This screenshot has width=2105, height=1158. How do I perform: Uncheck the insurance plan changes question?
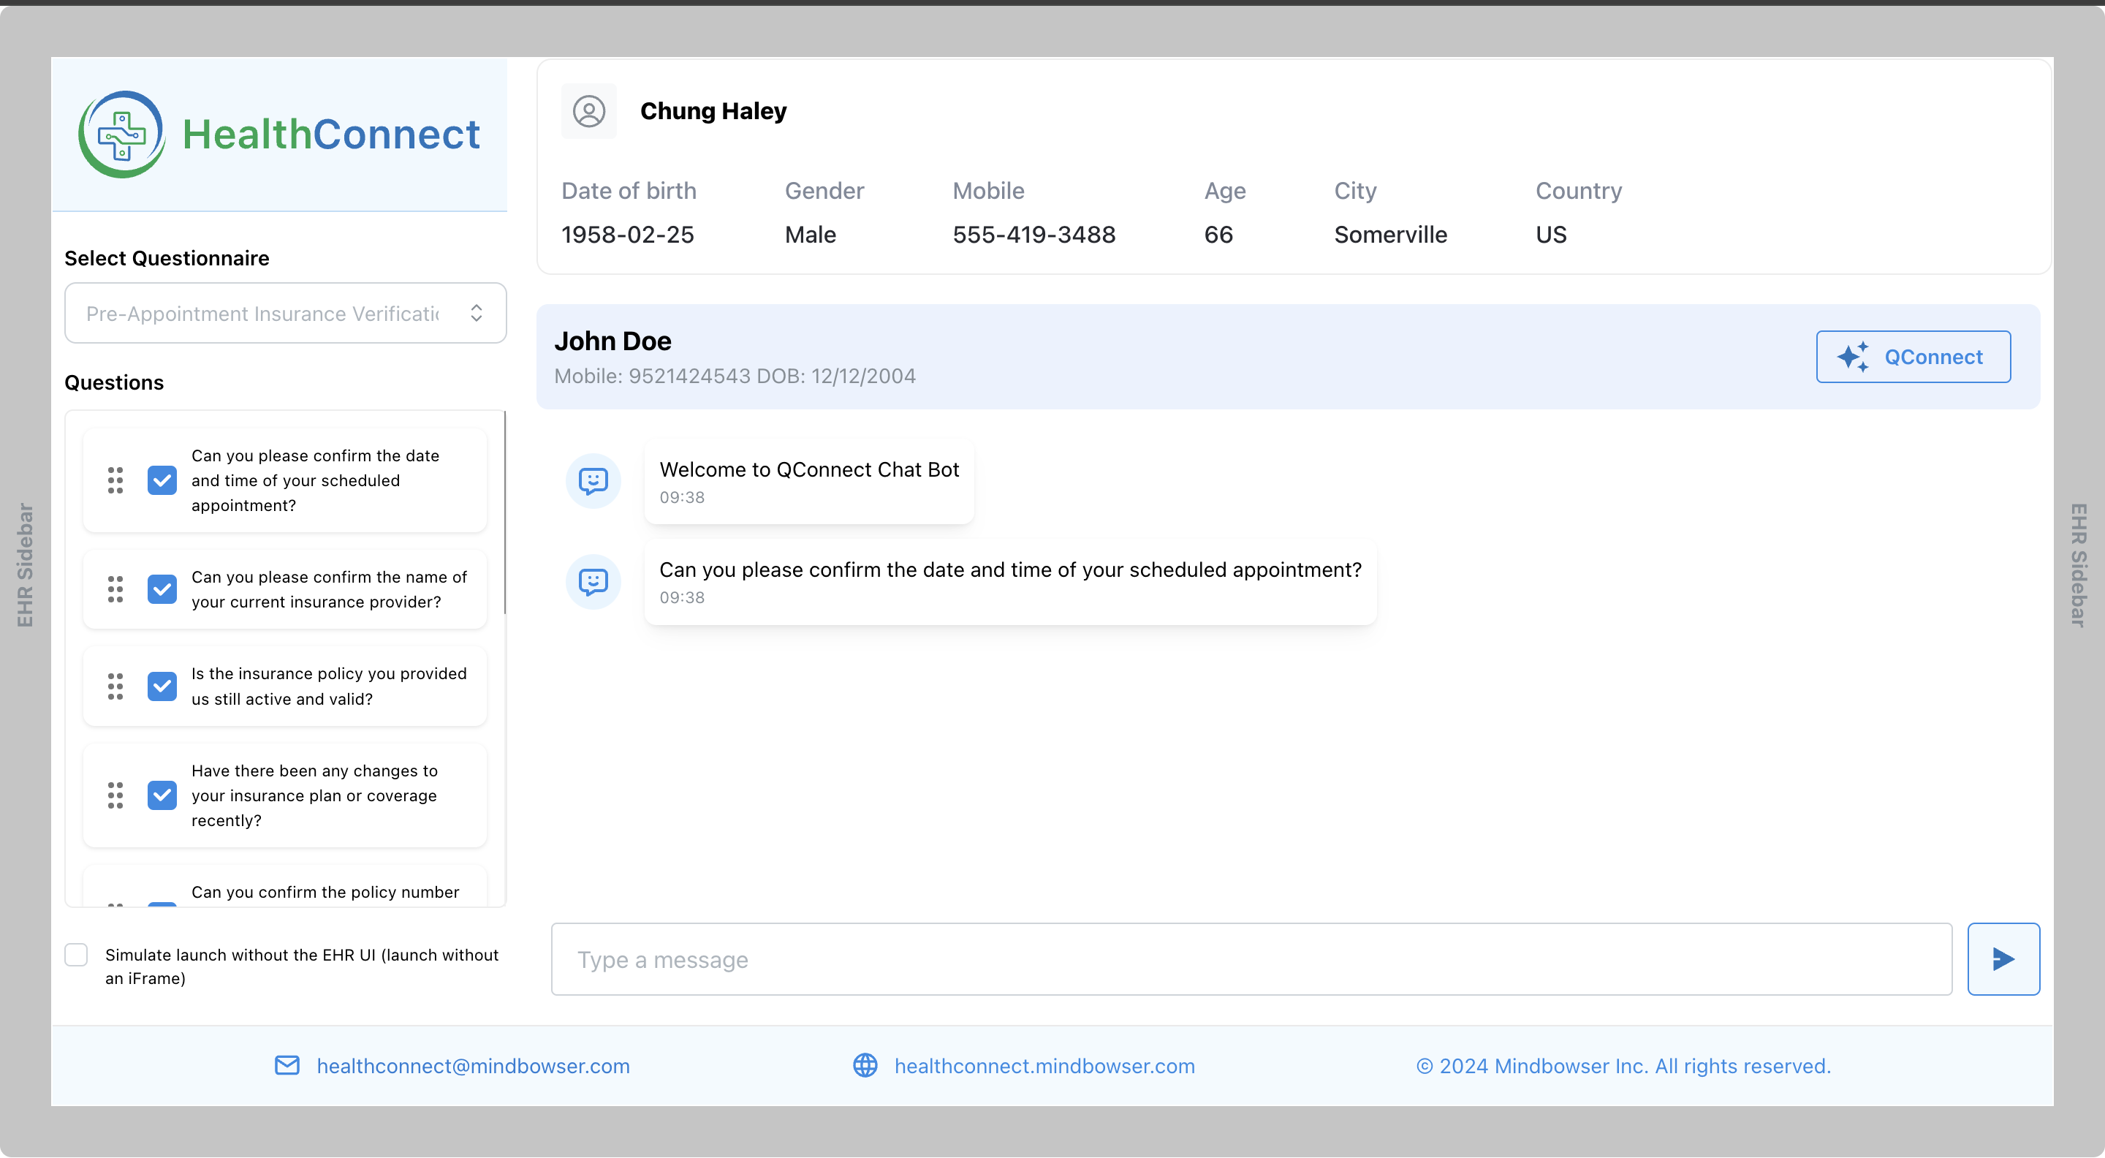pyautogui.click(x=162, y=795)
